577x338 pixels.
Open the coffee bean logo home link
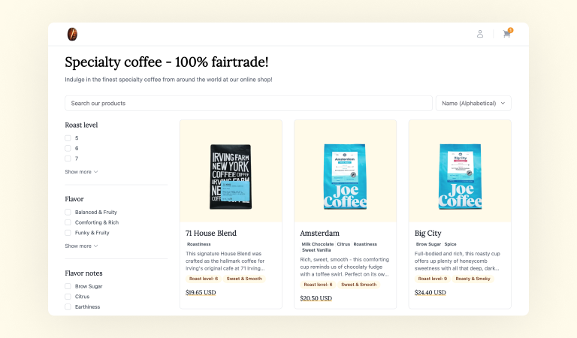72,35
